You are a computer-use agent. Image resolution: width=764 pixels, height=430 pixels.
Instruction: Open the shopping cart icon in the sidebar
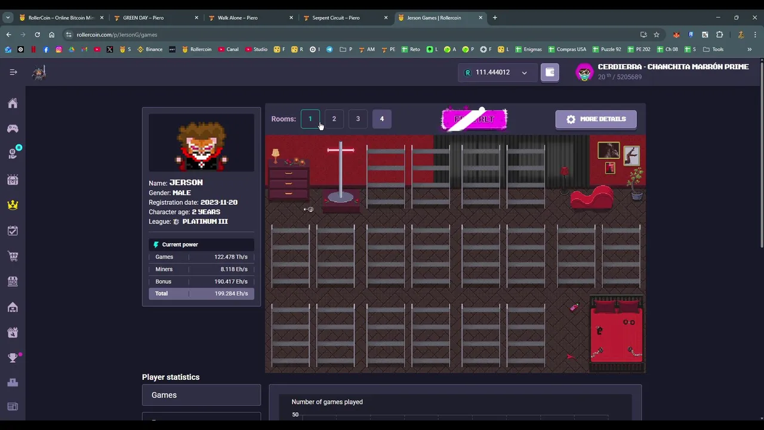click(13, 256)
